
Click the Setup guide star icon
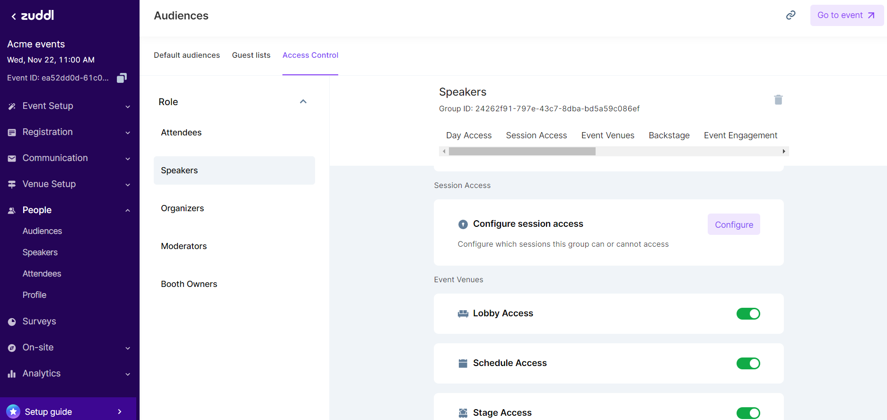[13, 411]
